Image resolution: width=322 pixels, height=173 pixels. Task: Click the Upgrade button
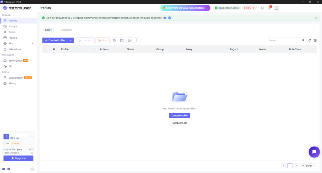[19, 158]
